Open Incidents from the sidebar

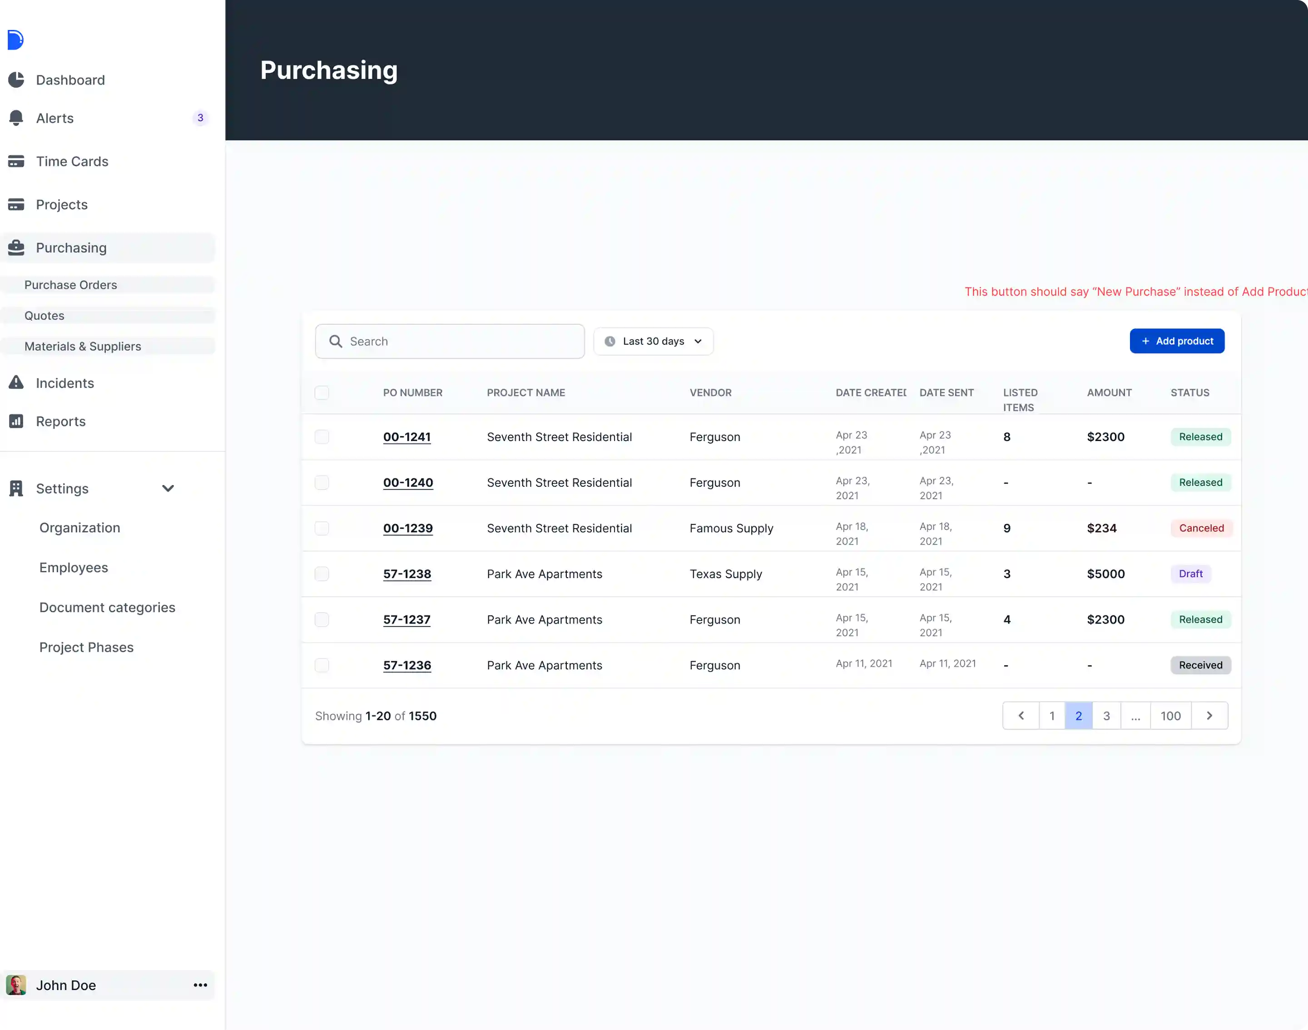[16, 383]
